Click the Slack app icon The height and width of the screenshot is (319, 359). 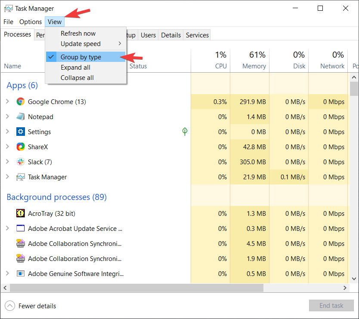20,162
